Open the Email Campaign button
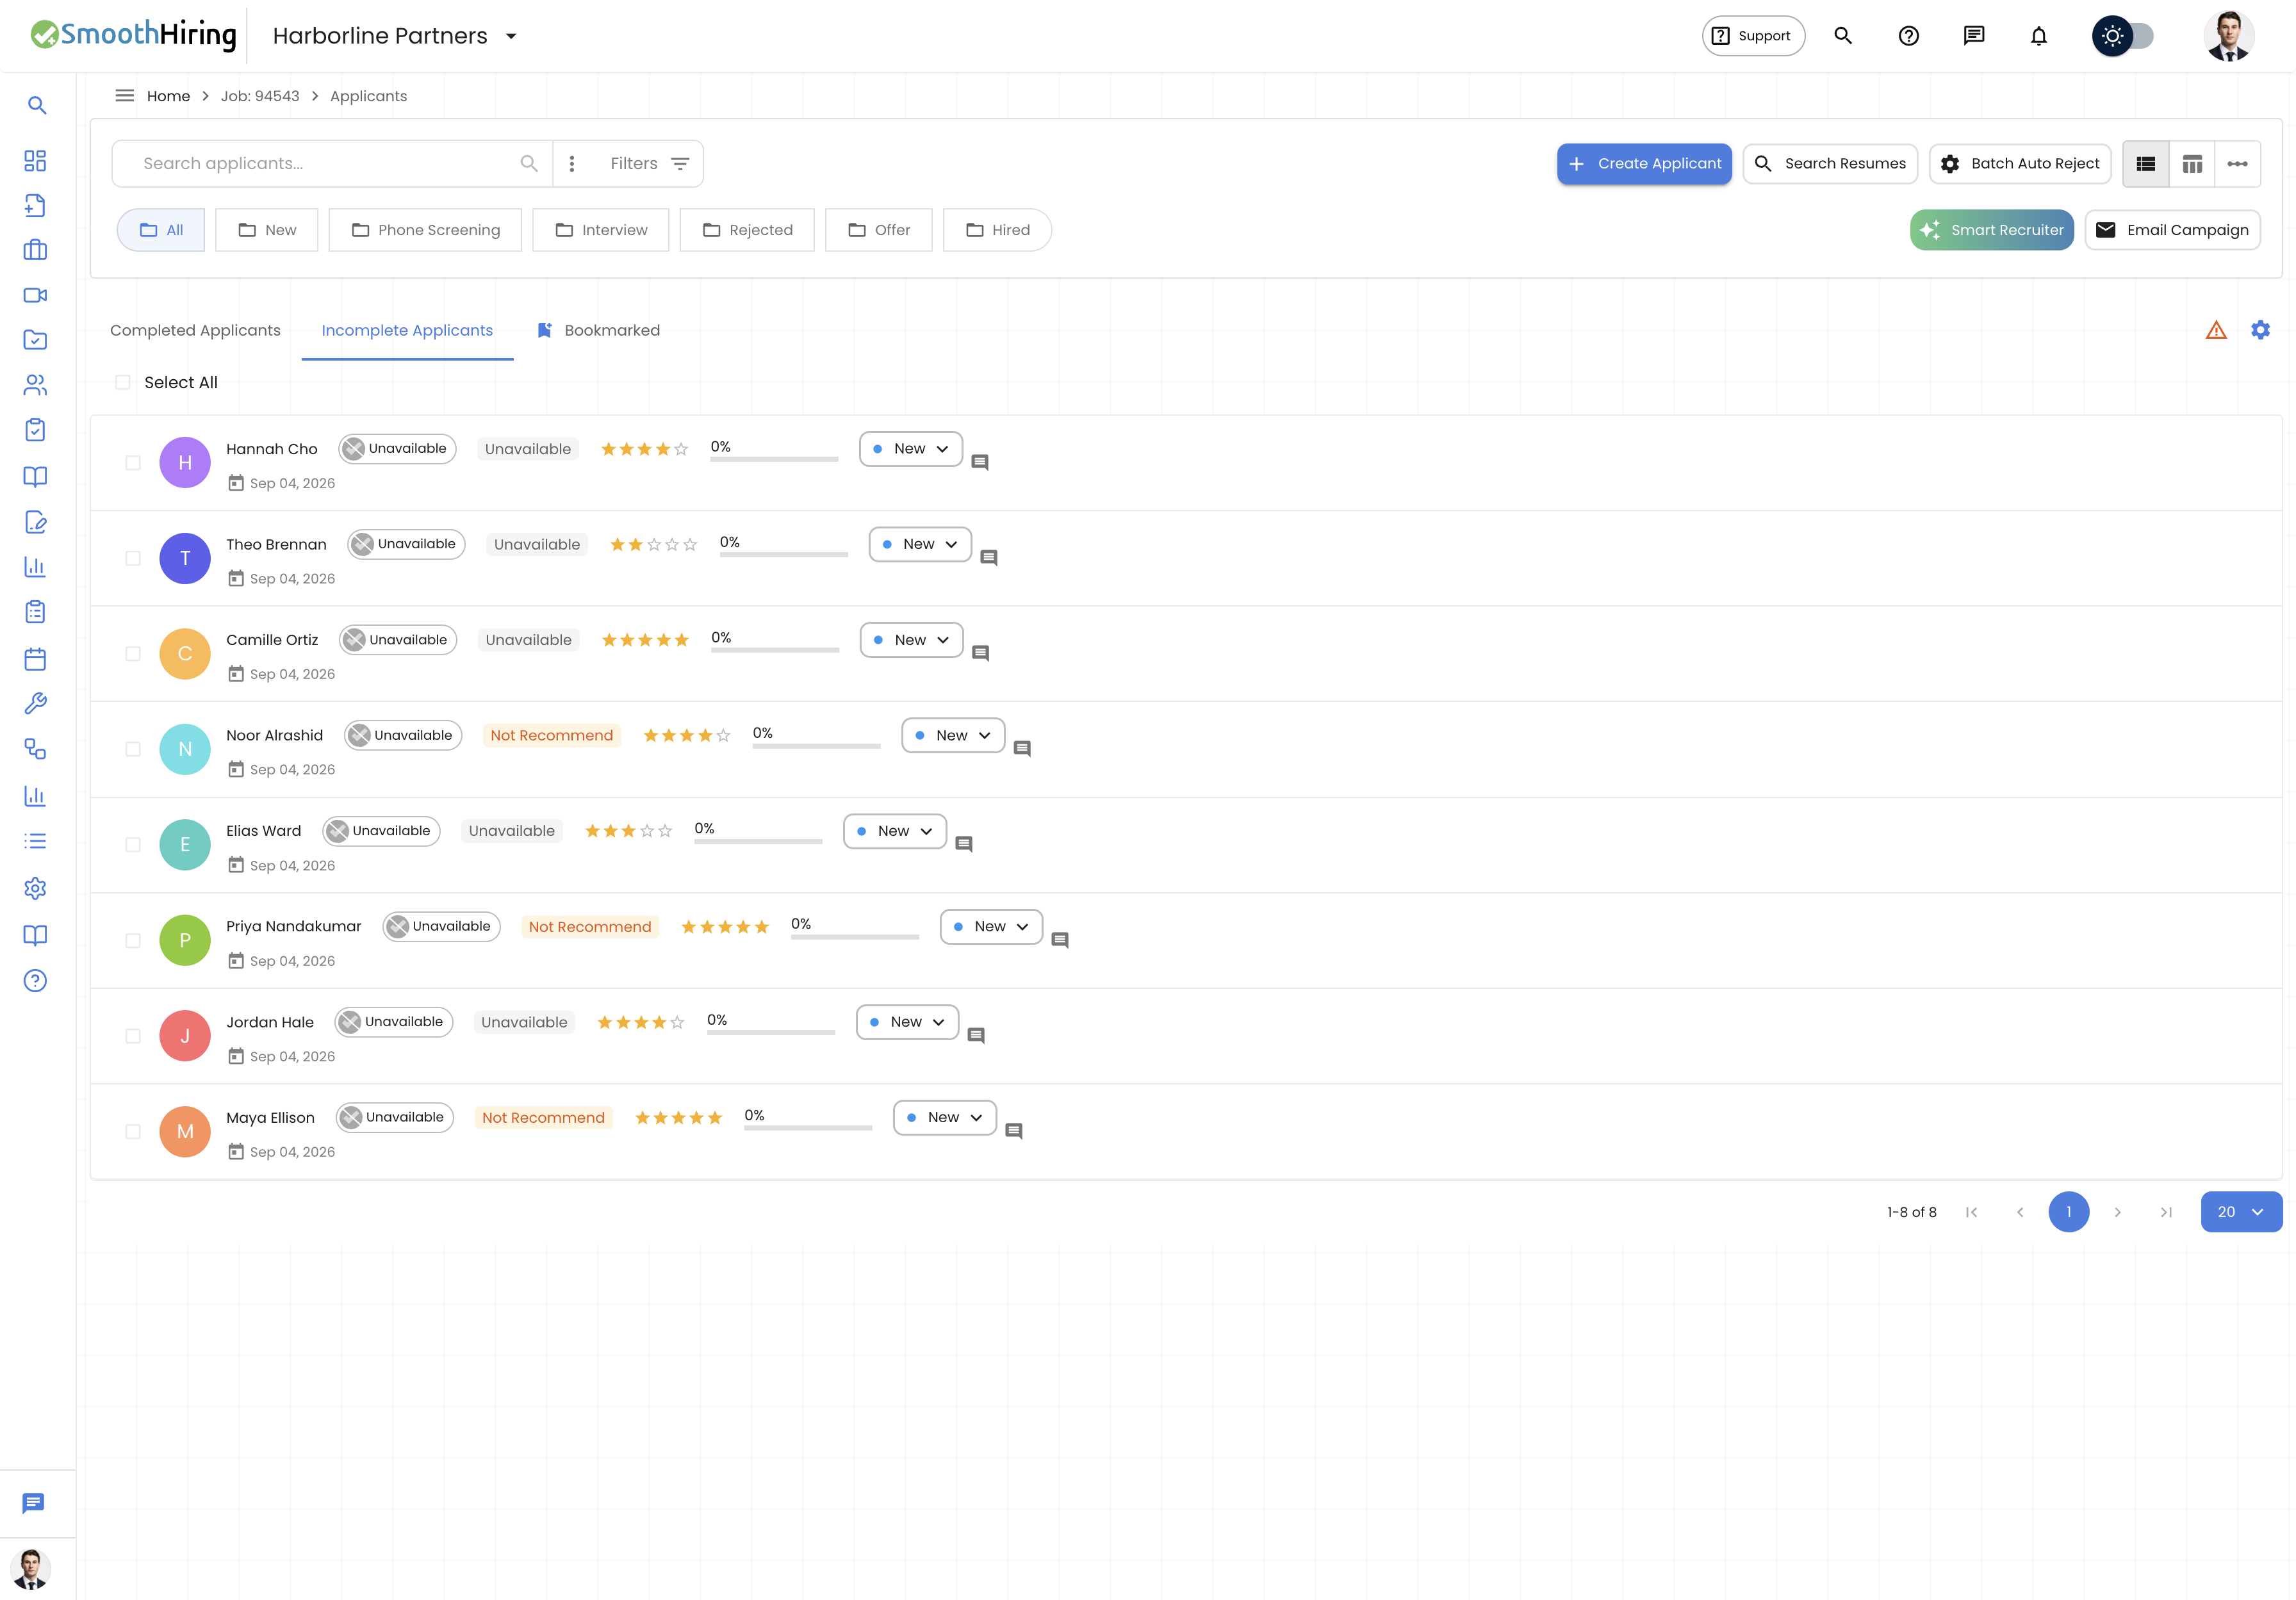Image resolution: width=2296 pixels, height=1600 pixels. (x=2172, y=230)
